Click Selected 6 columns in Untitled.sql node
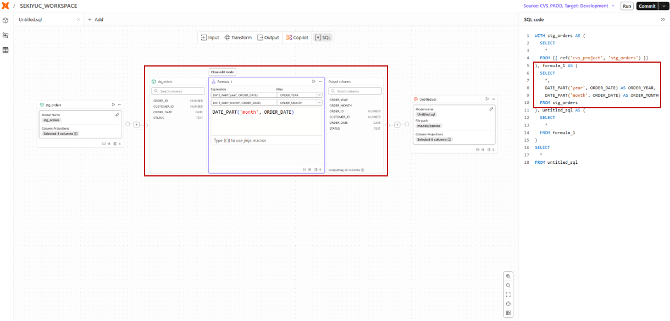670x321 pixels. [x=434, y=140]
